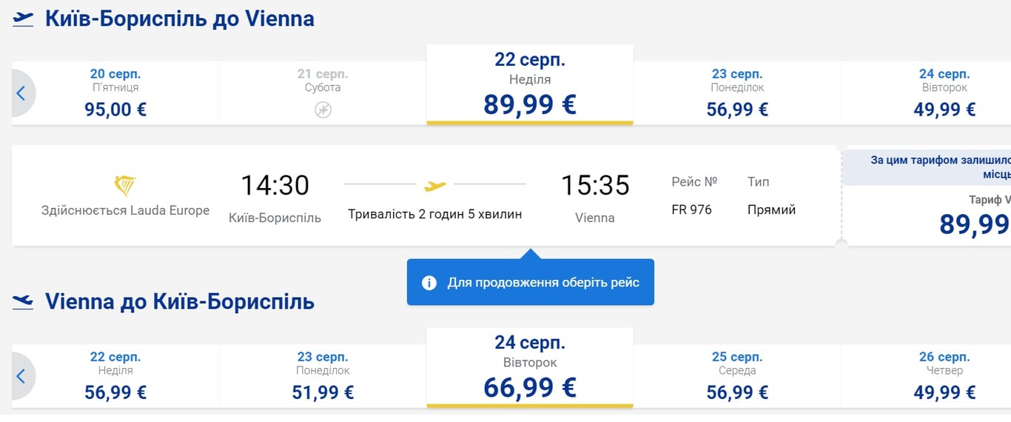
Task: Select return date 26 серп. for 49,99 €
Action: coord(944,377)
